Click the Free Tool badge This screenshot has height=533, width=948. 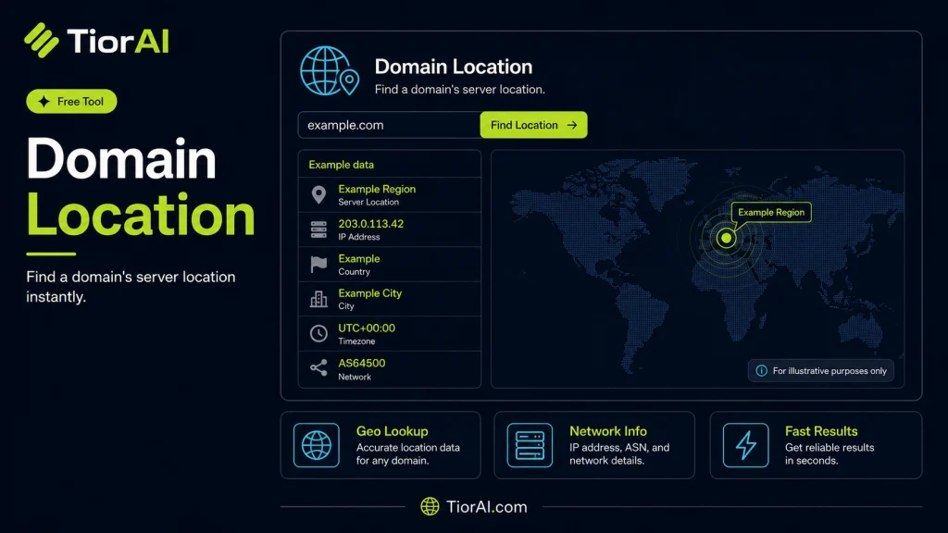(x=71, y=102)
